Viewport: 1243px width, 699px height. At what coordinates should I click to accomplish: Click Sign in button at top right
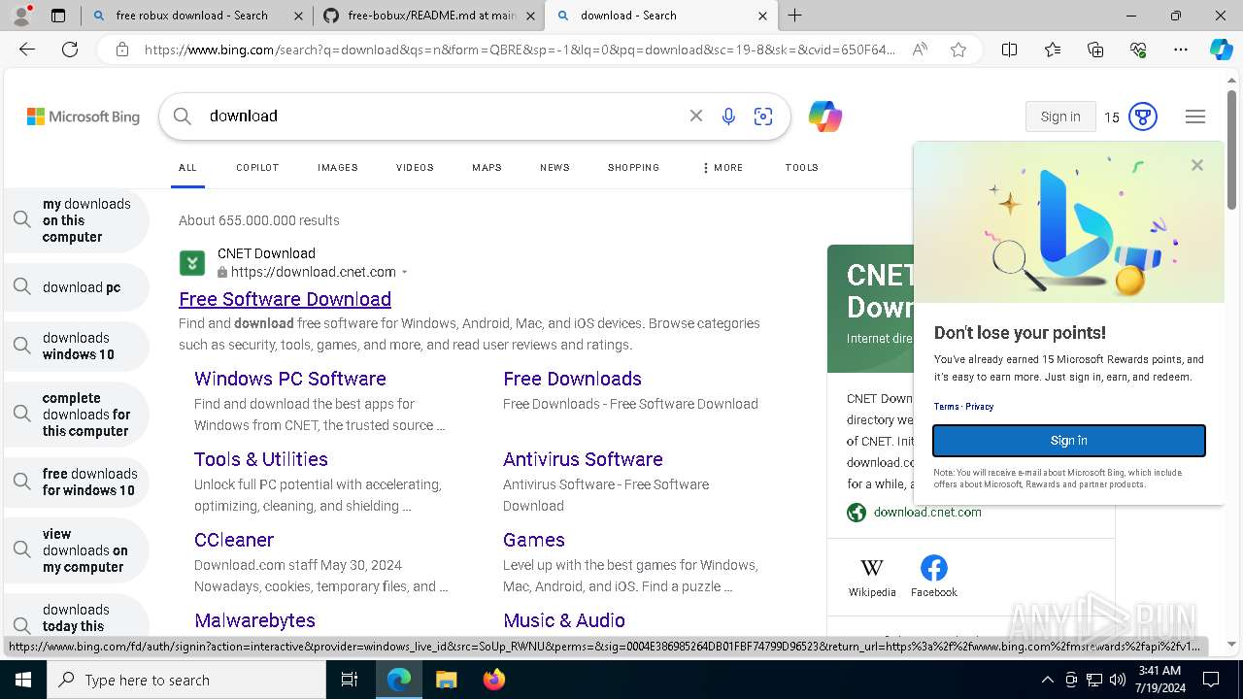1060,116
